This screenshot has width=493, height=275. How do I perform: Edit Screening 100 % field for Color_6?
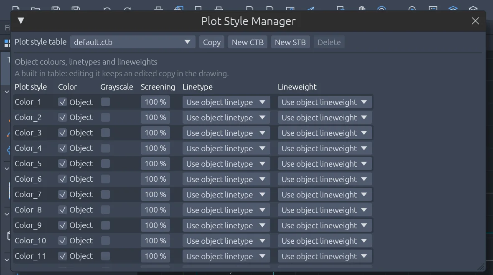155,179
